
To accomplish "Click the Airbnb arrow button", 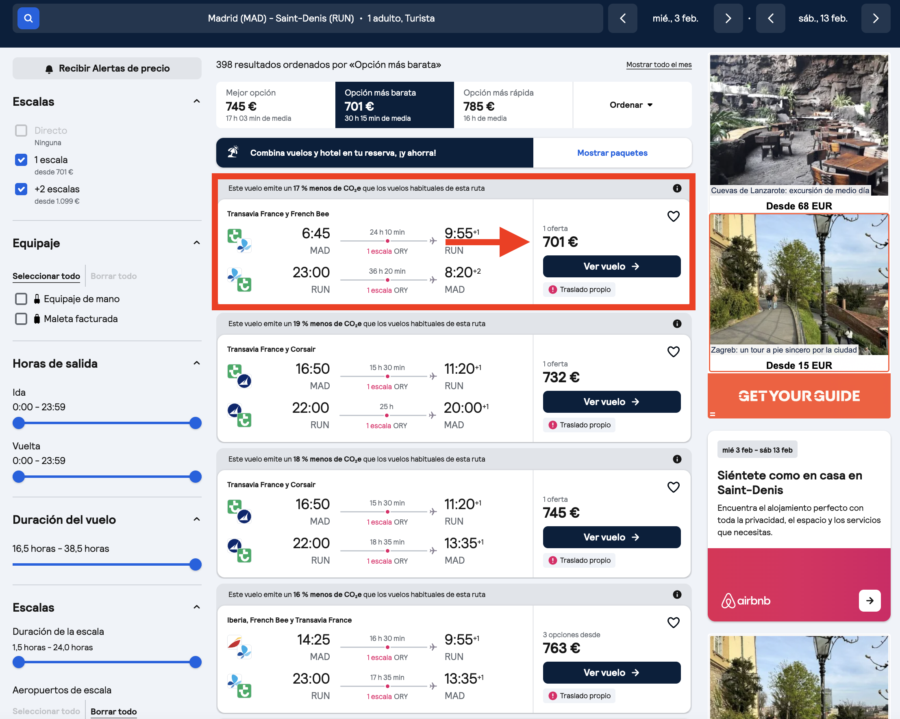I will (x=870, y=600).
